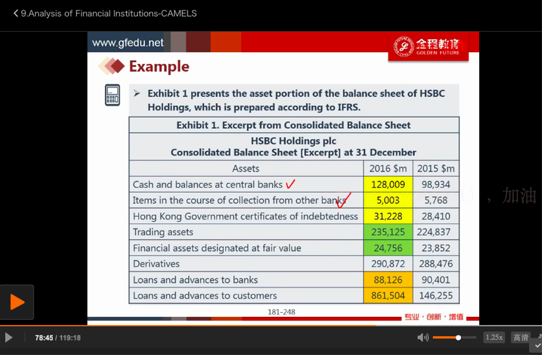This screenshot has height=355, width=542.
Task: Click 'Hong Kong Government certificates of indebtedness' label
Action: click(246, 216)
